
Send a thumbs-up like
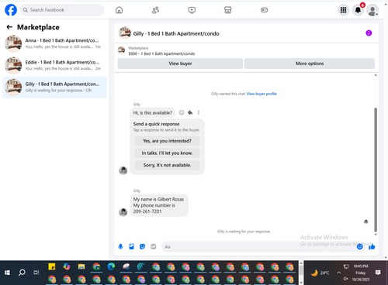tap(372, 247)
